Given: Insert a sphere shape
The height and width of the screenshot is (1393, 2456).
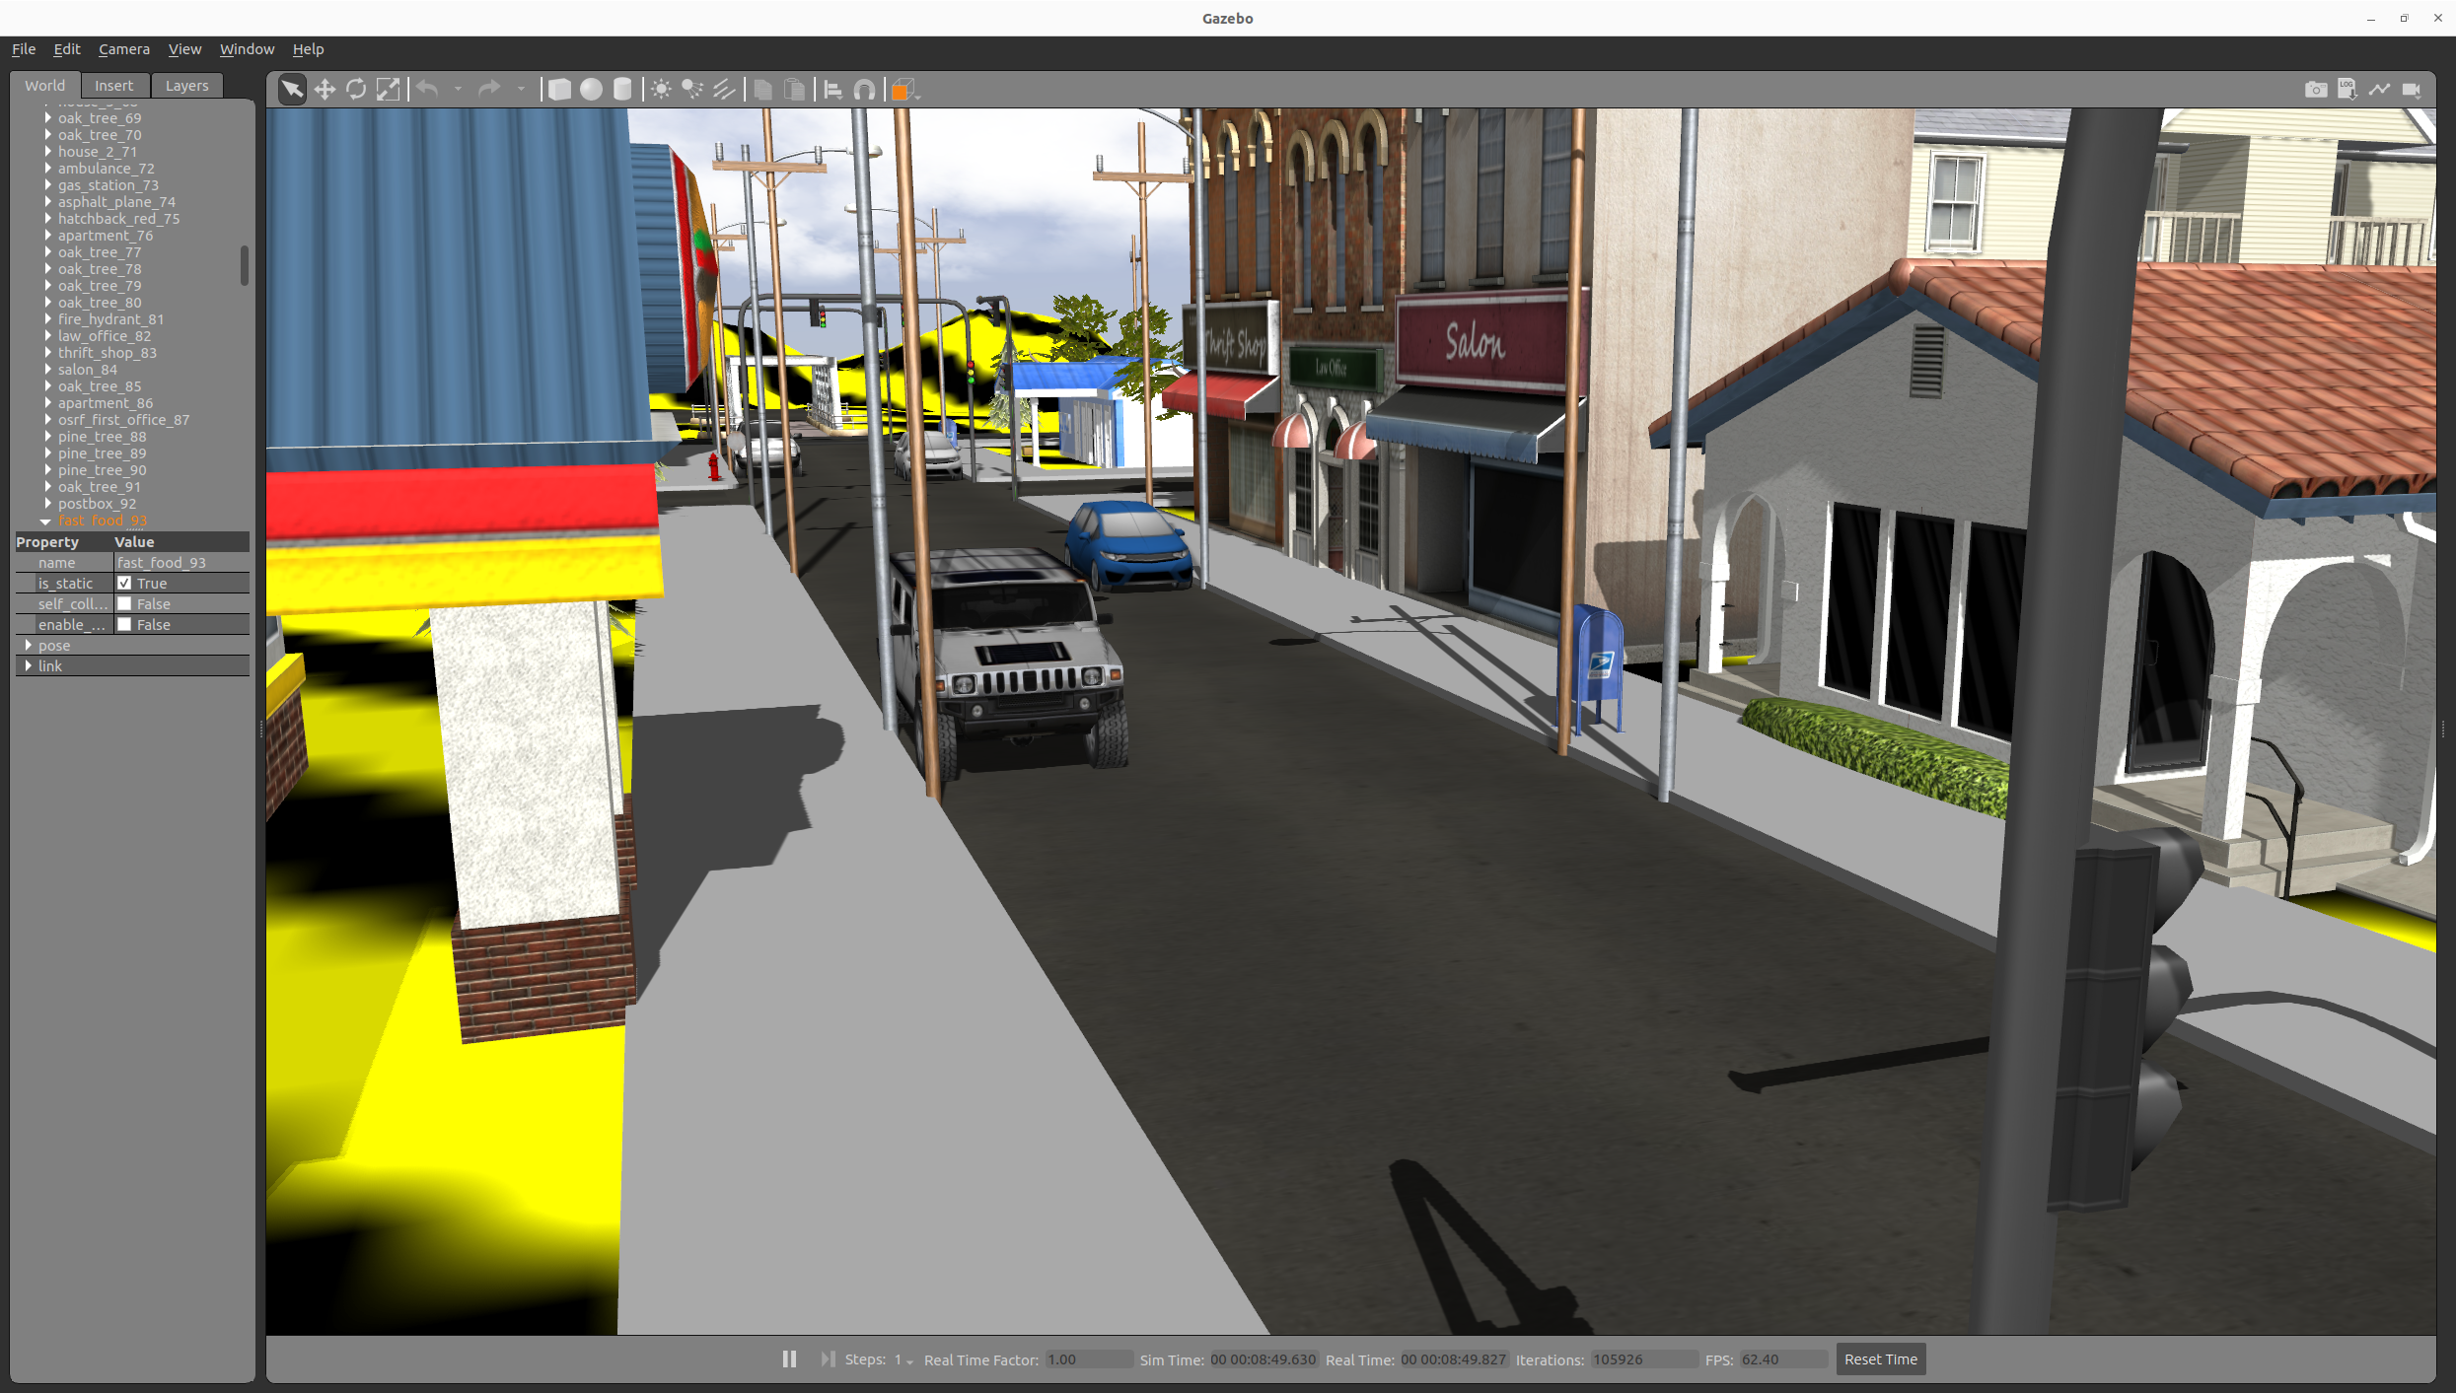Looking at the screenshot, I should click(x=591, y=90).
